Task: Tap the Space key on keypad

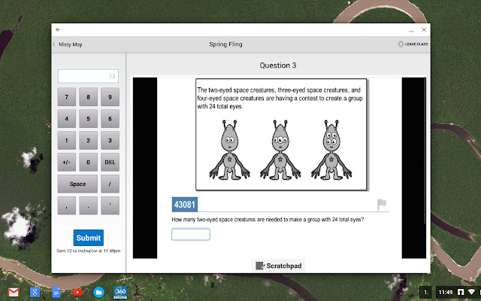Action: [x=77, y=184]
